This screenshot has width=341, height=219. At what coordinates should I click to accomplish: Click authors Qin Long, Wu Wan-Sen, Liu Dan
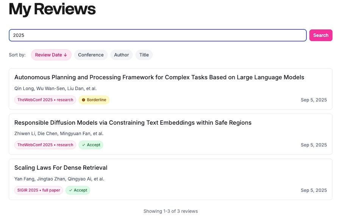[55, 89]
